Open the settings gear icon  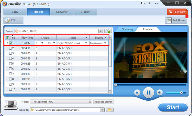point(149,3)
